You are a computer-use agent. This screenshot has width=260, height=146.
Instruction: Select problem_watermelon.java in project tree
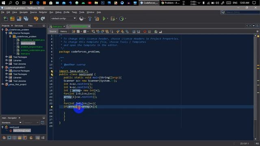tap(32, 50)
